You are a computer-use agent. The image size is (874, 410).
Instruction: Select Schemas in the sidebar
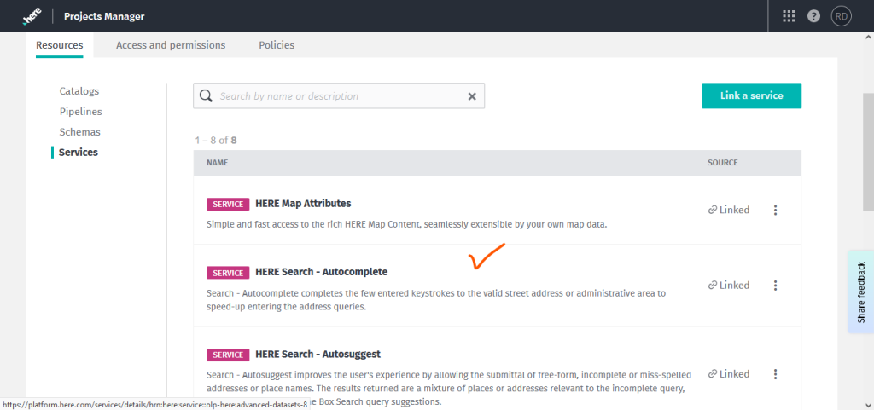coord(79,132)
